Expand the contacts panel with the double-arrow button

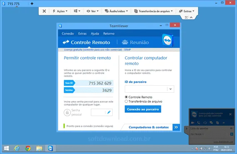point(176,127)
